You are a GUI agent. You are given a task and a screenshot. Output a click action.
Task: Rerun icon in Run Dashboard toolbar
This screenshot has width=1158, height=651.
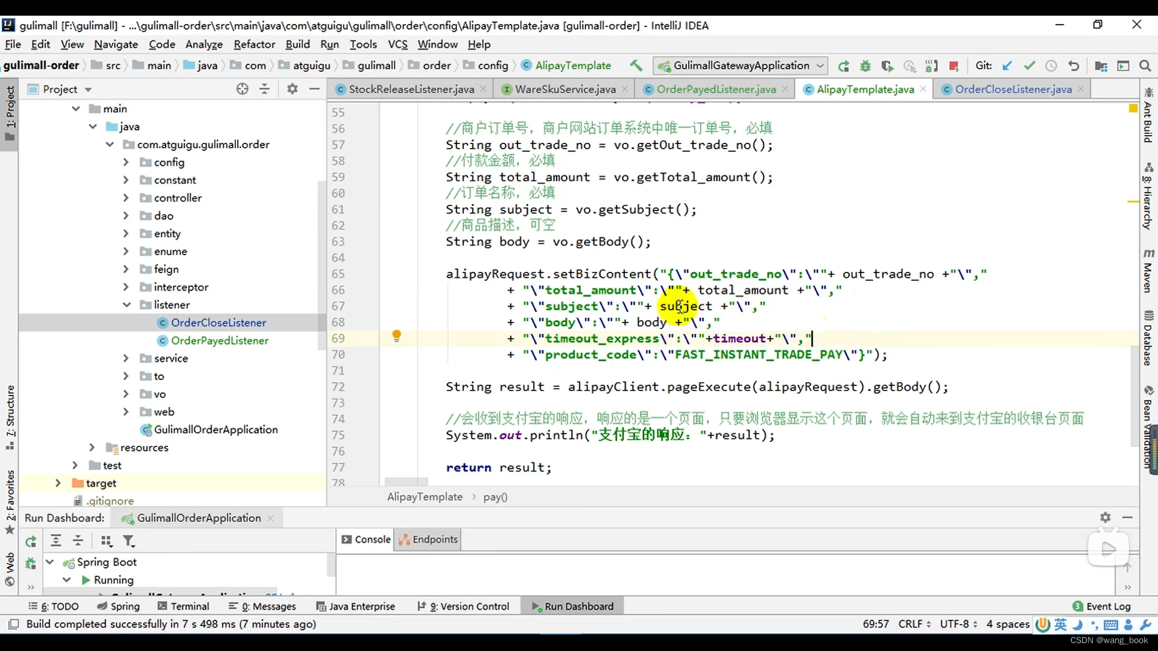point(31,541)
